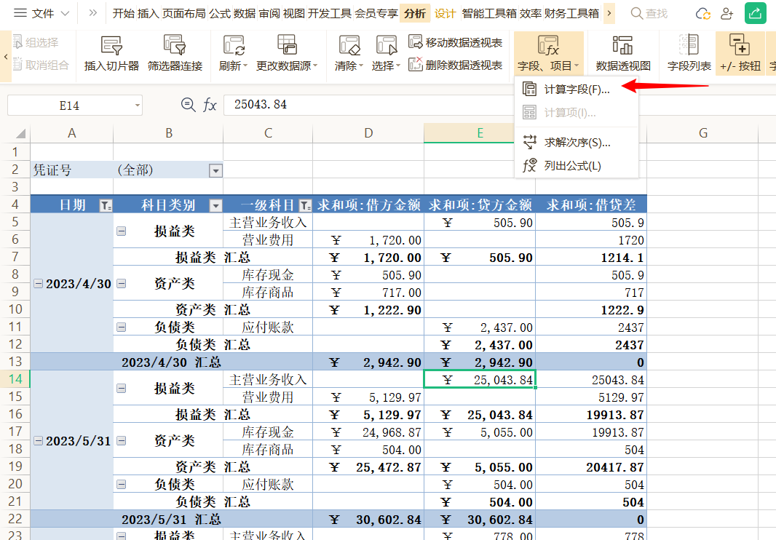The height and width of the screenshot is (540, 776).
Task: Open 刷新 dropdown arrow
Action: [245, 65]
